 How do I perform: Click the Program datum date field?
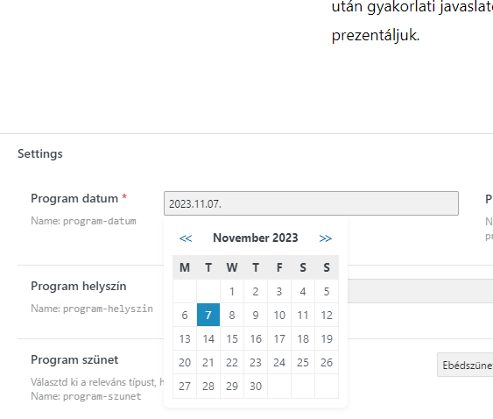pyautogui.click(x=311, y=203)
